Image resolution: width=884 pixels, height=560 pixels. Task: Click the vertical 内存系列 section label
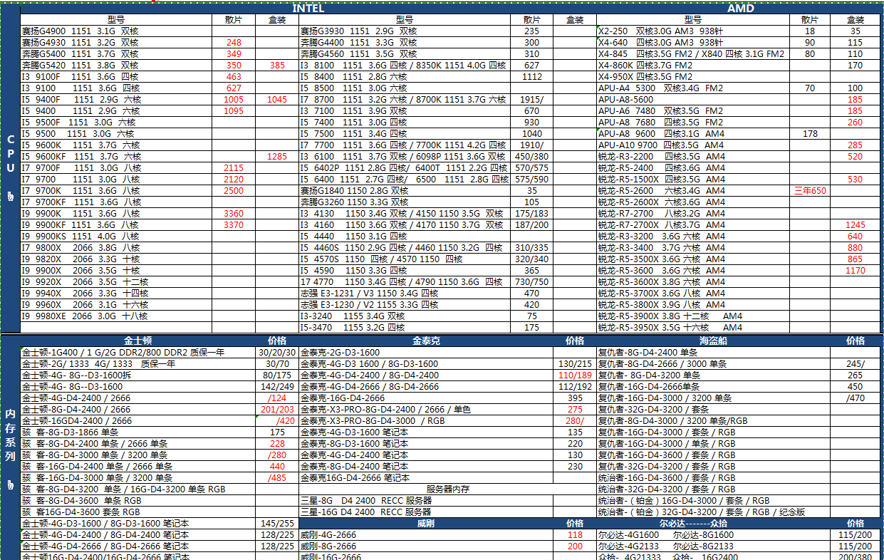click(10, 435)
